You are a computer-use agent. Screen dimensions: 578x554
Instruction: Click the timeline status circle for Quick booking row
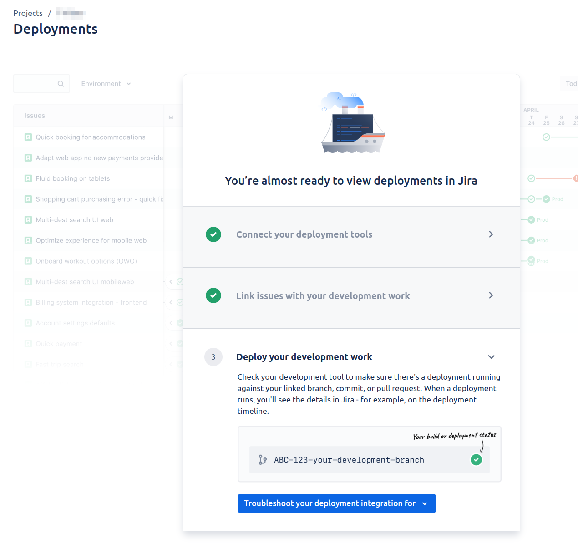pyautogui.click(x=546, y=137)
